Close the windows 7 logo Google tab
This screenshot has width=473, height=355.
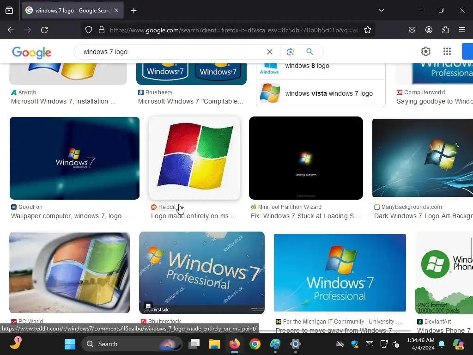tap(116, 10)
